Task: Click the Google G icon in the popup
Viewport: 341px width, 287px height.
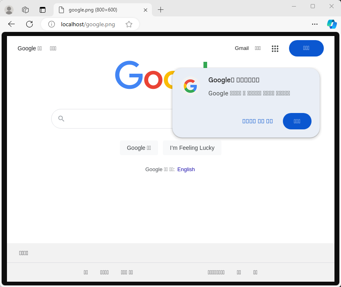Action: click(190, 86)
